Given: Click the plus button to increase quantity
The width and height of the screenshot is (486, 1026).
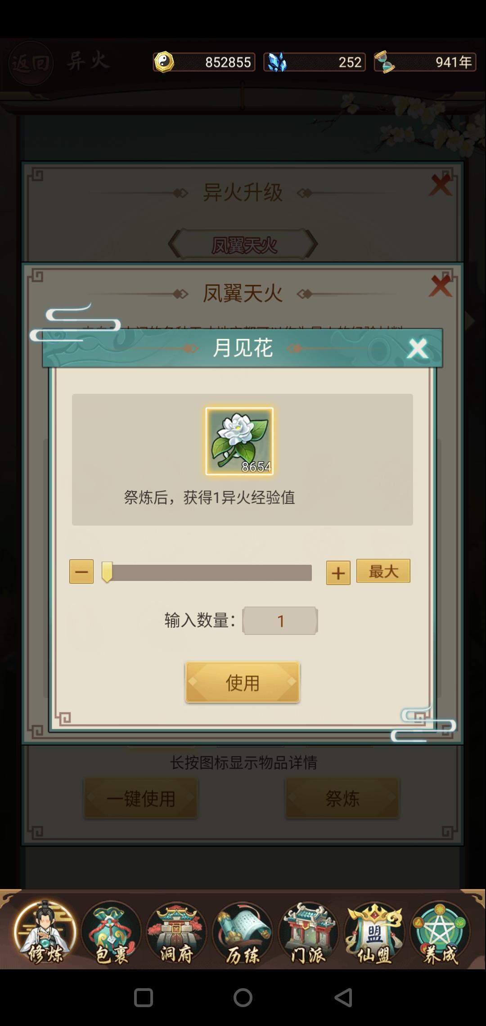Looking at the screenshot, I should pyautogui.click(x=338, y=573).
